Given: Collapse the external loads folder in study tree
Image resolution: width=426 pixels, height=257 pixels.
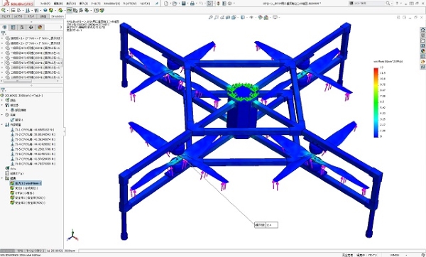Looking at the screenshot, I should (x=2, y=125).
